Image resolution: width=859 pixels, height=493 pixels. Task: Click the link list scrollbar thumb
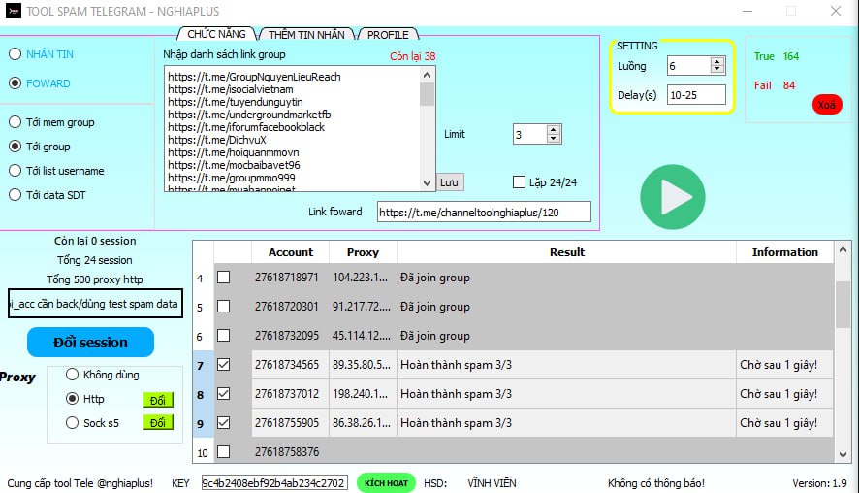pyautogui.click(x=428, y=94)
